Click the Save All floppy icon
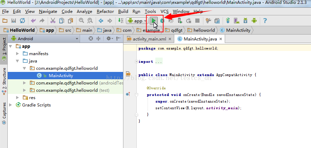 13,21
